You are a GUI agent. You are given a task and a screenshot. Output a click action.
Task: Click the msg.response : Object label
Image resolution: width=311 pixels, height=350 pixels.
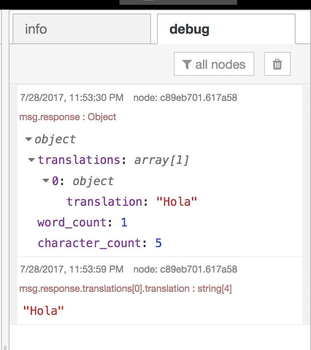coord(68,117)
